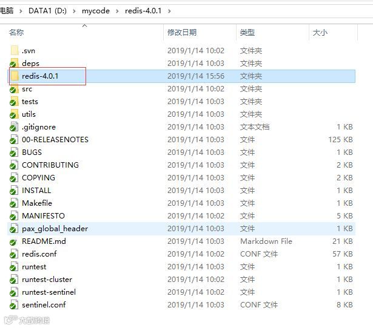Select the sentinel.conf file name
The height and width of the screenshot is (328, 373).
(44, 305)
